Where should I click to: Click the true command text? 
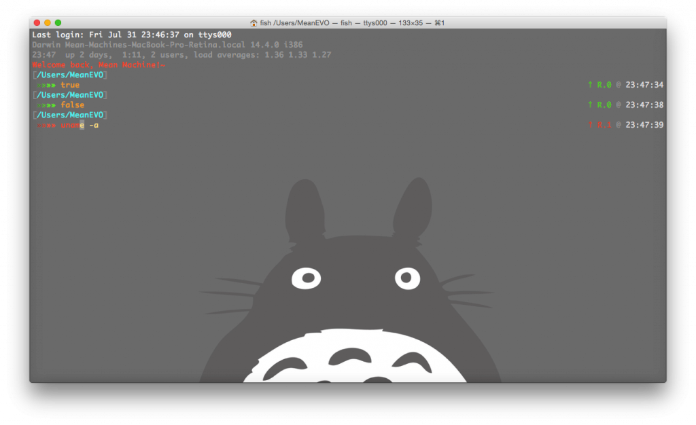pyautogui.click(x=70, y=85)
